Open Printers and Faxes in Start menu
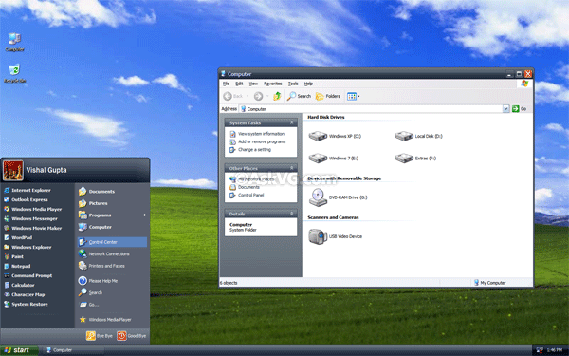Screen dimensions: 569x356 click(x=101, y=266)
